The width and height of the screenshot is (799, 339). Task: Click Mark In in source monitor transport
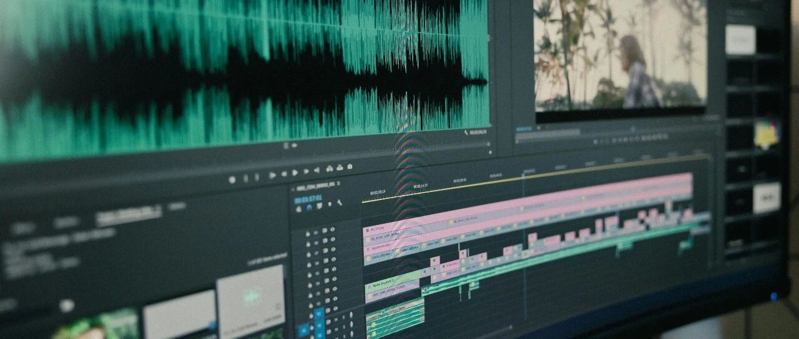pos(246,178)
